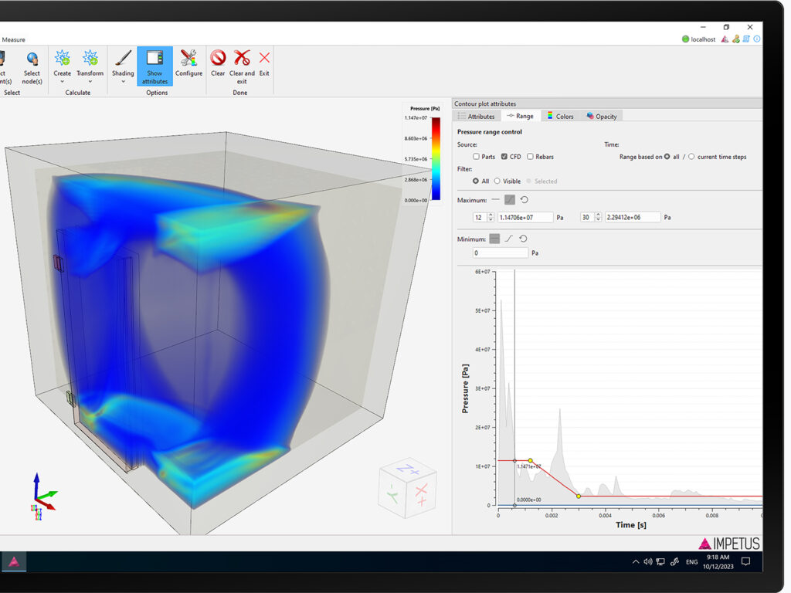Expand the Shading dropdown arrow
This screenshot has height=593, width=791.
[x=123, y=82]
